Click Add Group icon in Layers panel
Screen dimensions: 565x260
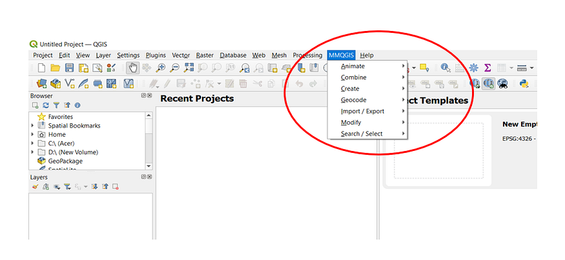(46, 186)
